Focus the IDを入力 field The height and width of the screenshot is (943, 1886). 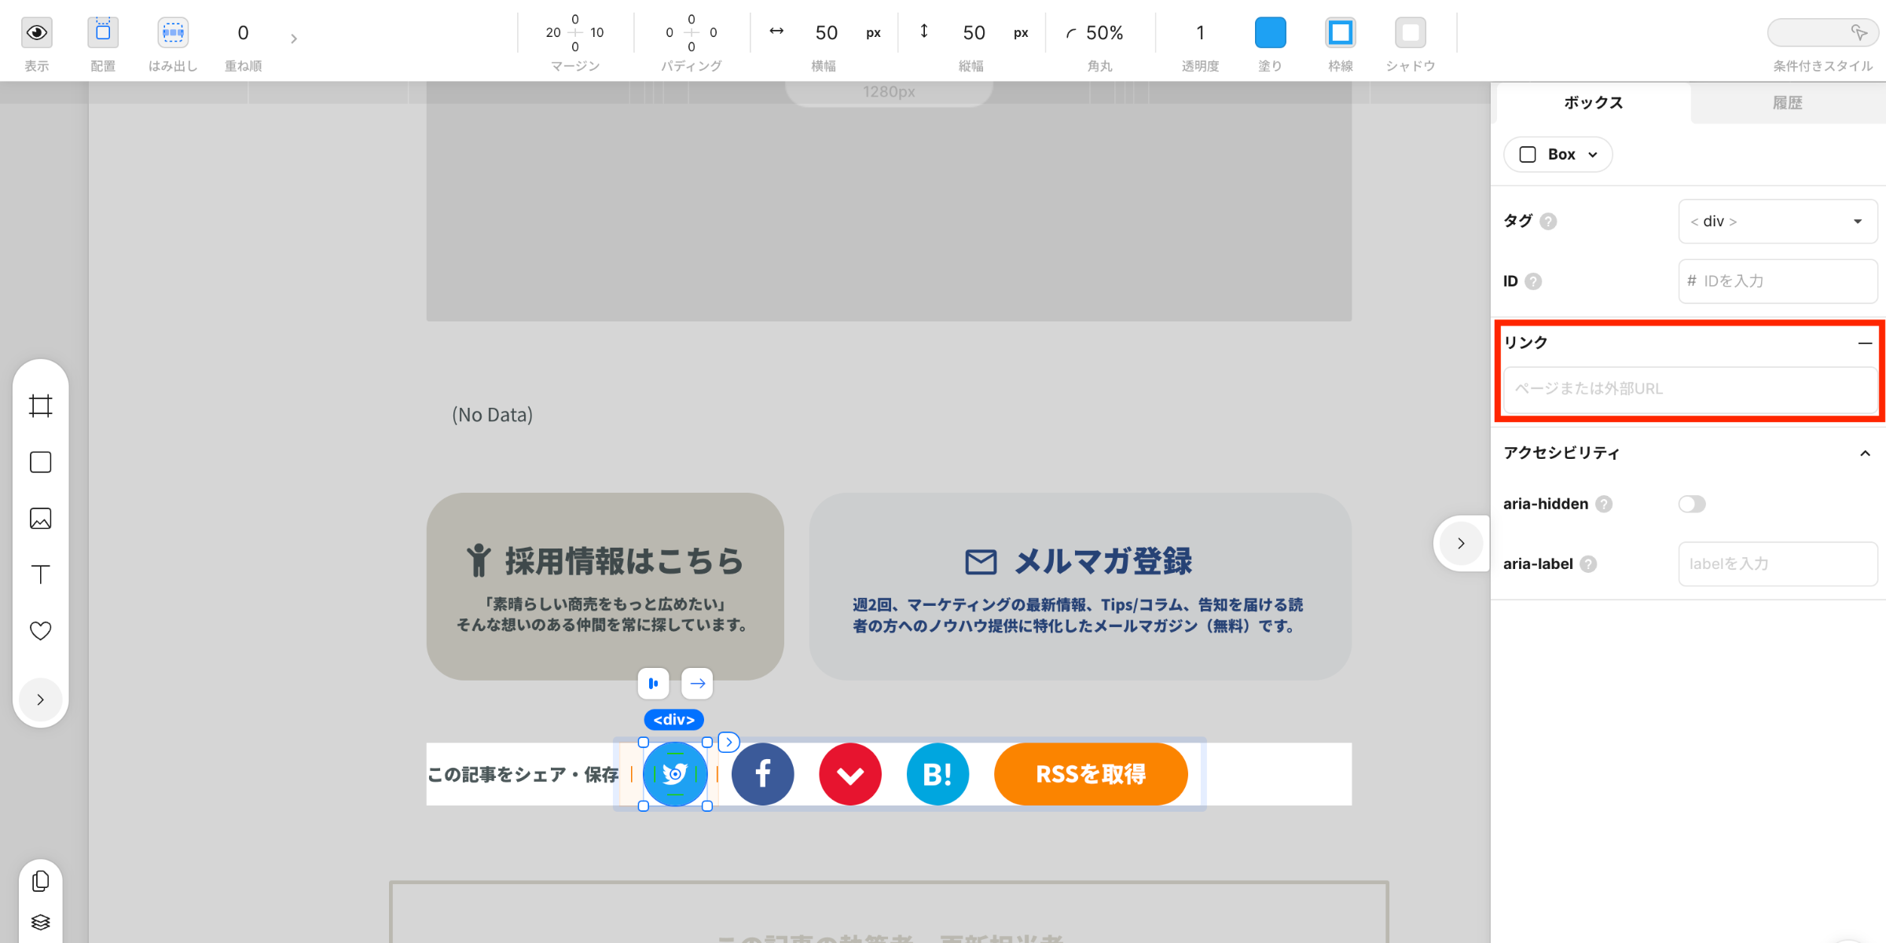tap(1778, 281)
